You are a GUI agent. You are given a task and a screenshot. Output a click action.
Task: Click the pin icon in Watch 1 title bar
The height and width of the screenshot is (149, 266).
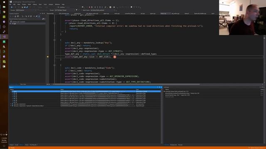coord(159,87)
